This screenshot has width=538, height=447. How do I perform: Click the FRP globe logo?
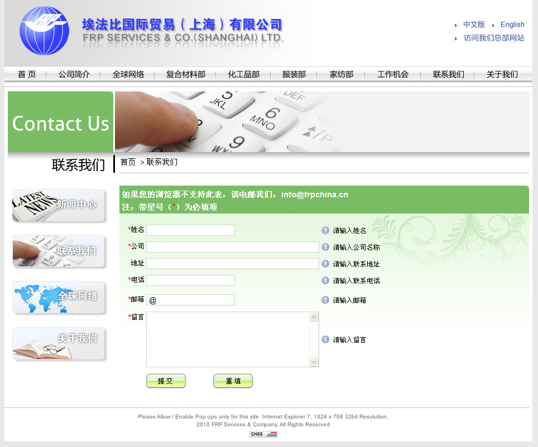pos(44,31)
